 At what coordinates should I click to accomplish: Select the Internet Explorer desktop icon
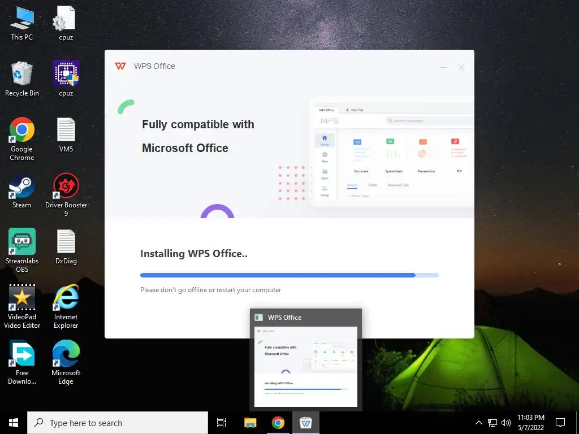coord(66,306)
